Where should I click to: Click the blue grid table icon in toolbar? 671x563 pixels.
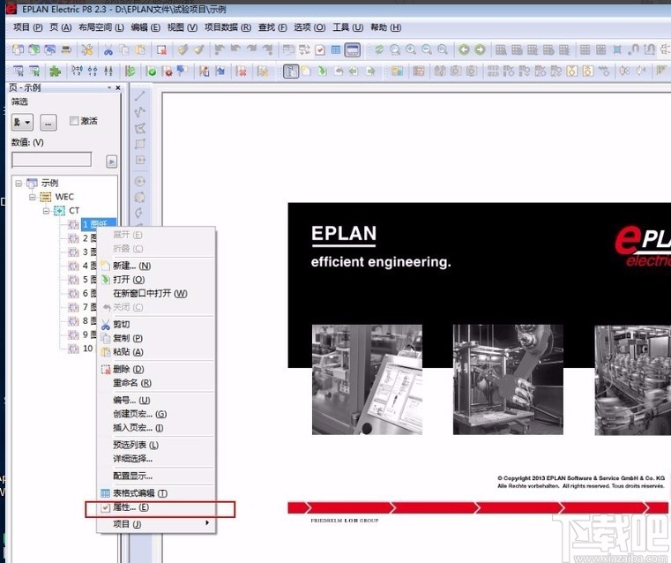(336, 50)
